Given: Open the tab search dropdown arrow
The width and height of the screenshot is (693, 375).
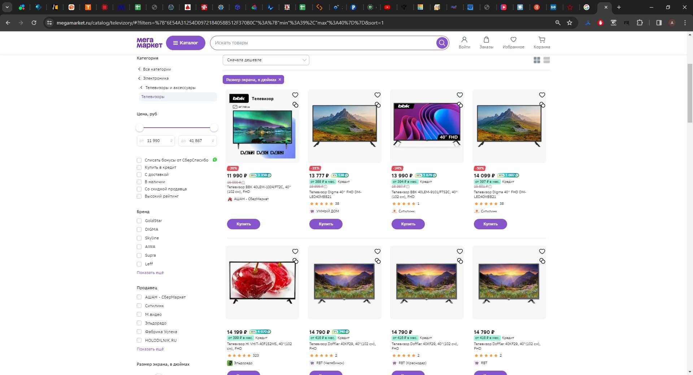Looking at the screenshot, I should [7, 7].
